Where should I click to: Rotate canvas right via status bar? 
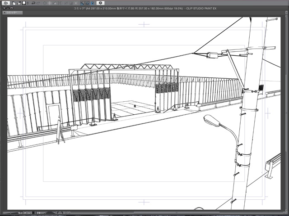point(62,213)
